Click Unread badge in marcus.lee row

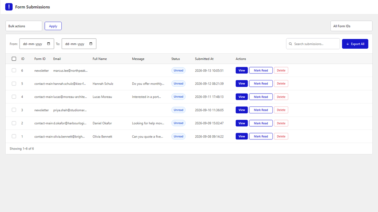click(x=178, y=70)
